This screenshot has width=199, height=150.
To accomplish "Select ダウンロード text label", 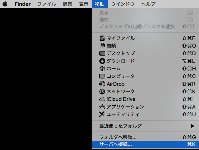I will [121, 61].
